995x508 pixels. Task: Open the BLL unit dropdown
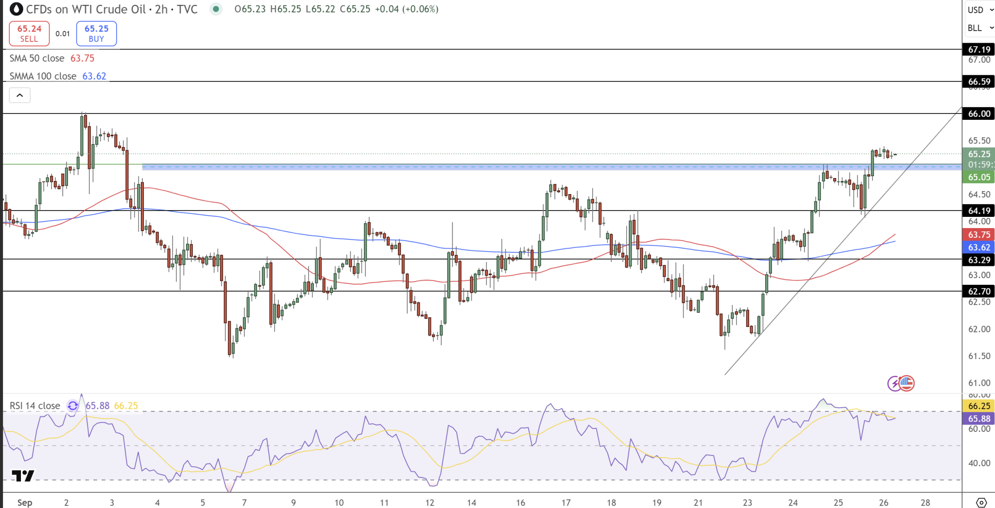pos(978,28)
